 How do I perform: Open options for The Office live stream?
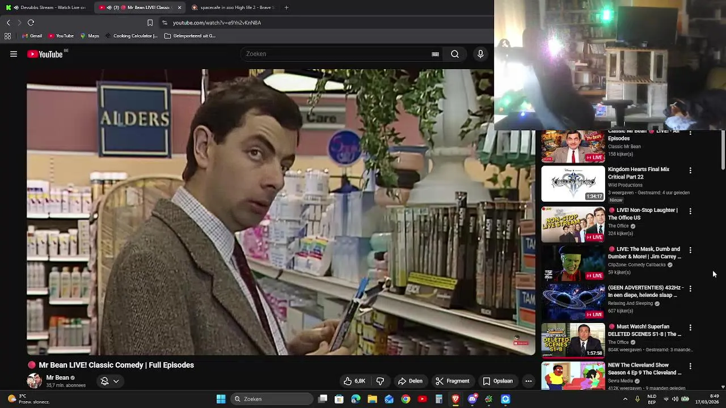pyautogui.click(x=690, y=211)
